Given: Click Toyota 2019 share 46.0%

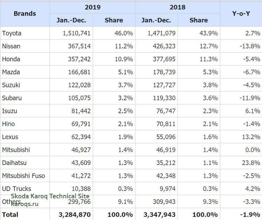Looking at the screenshot, I should point(124,33).
